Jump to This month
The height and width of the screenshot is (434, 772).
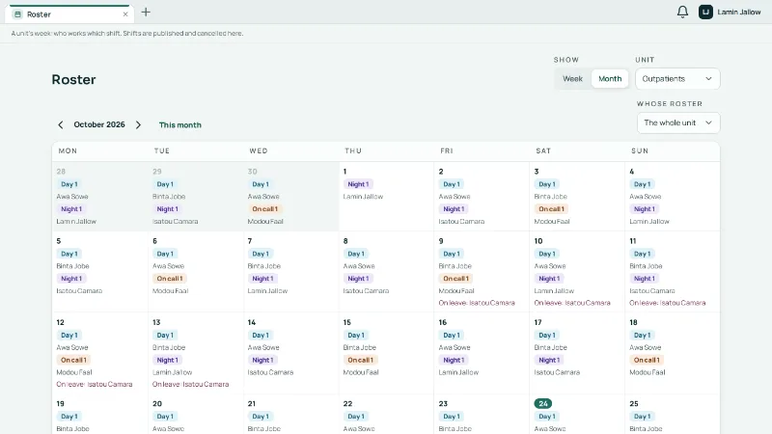tap(180, 125)
